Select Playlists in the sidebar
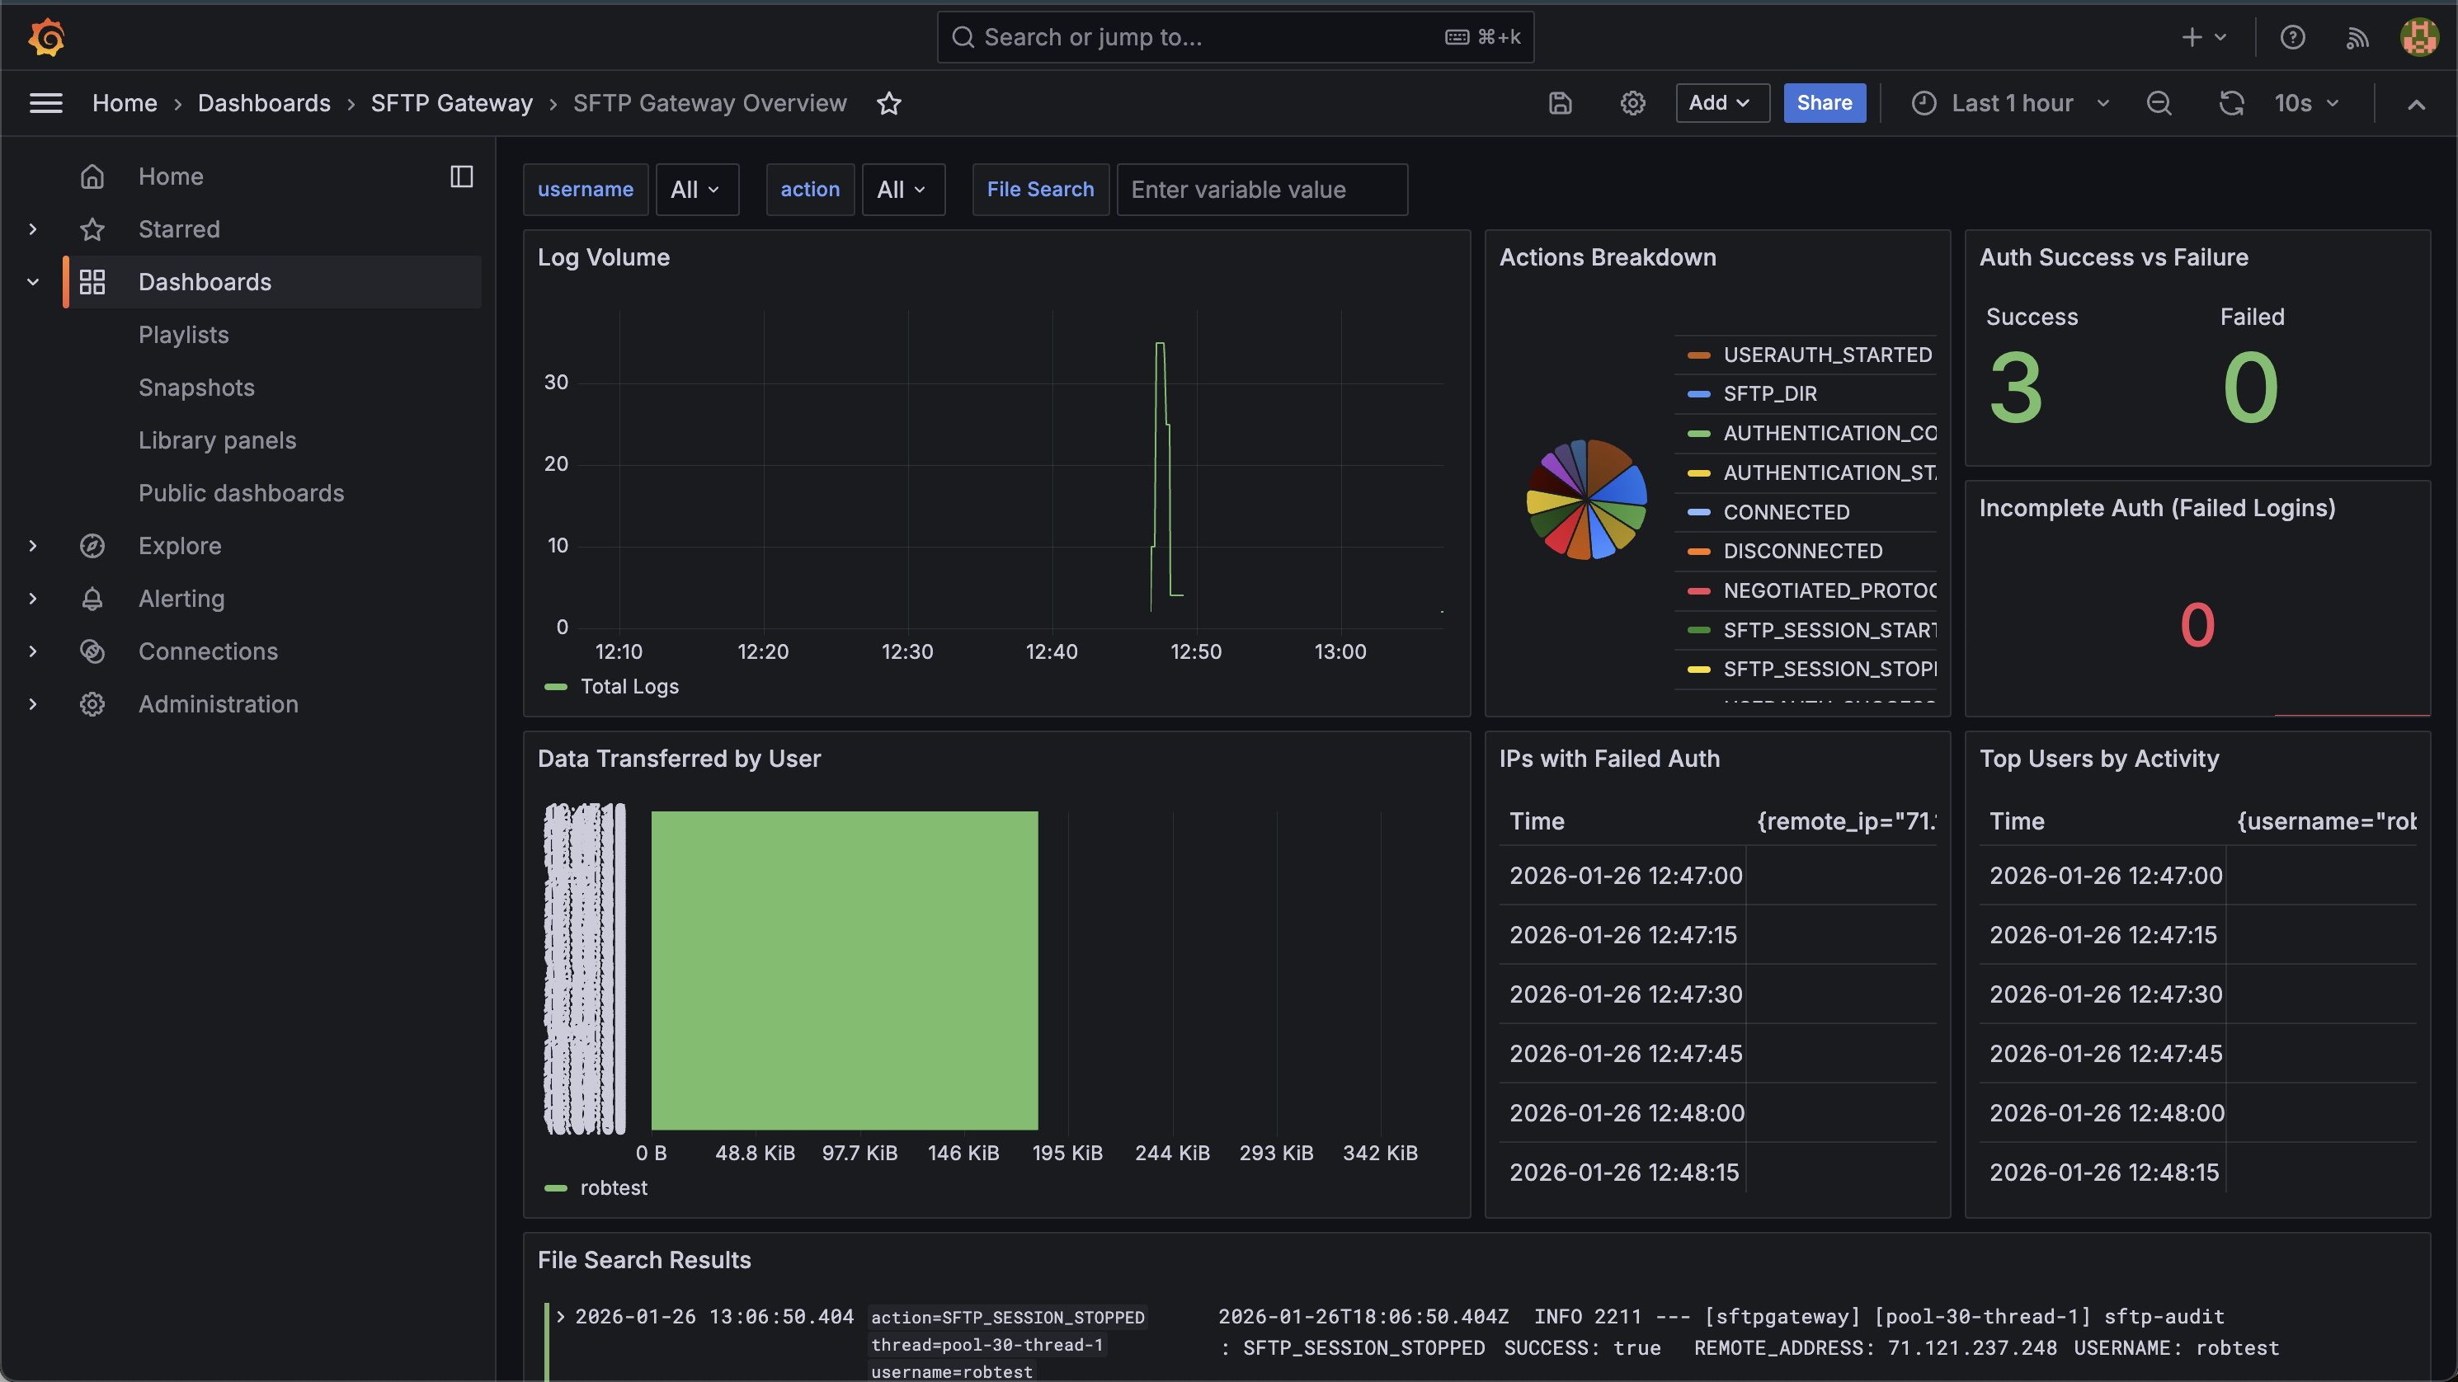 183,335
